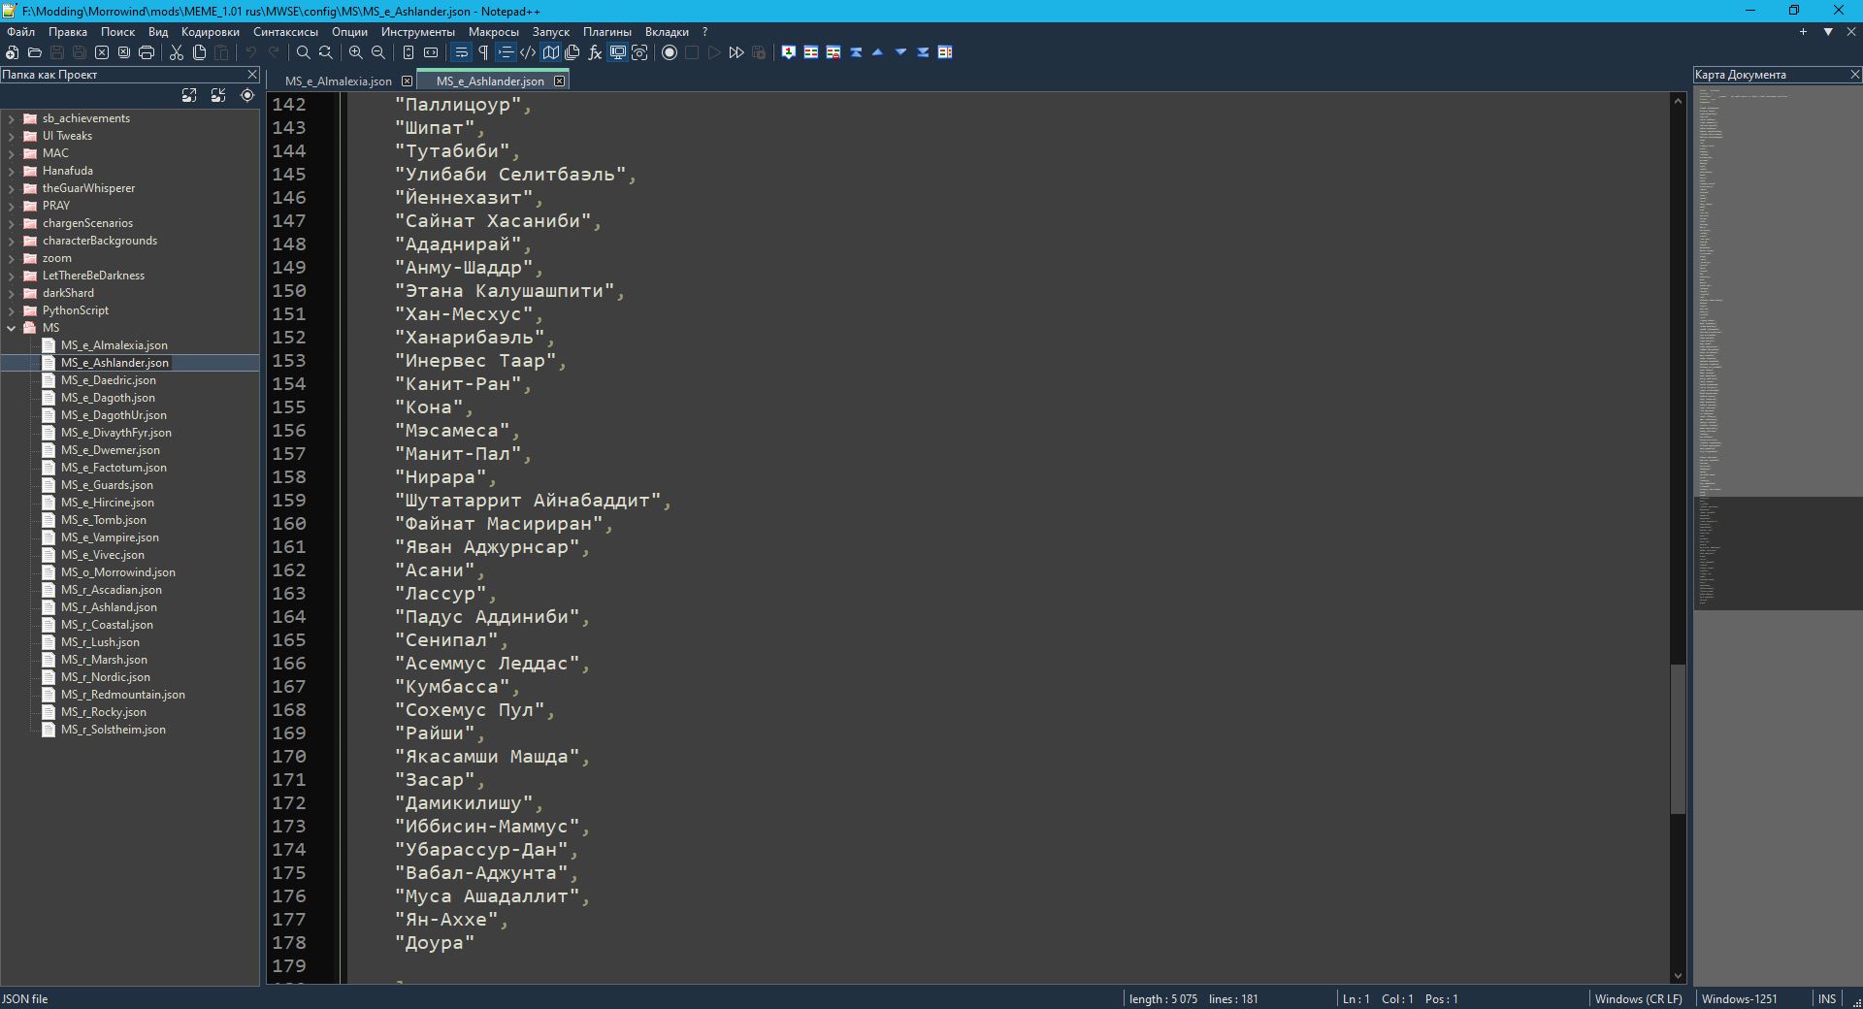Click the New file toolbar icon

pyautogui.click(x=13, y=52)
